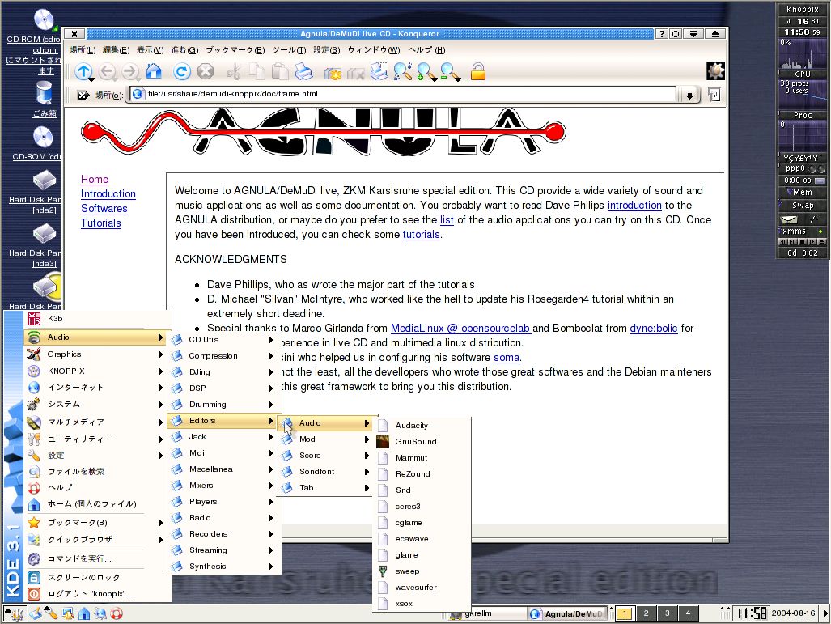Click the home folder icon in panel
The width and height of the screenshot is (831, 624).
83,614
